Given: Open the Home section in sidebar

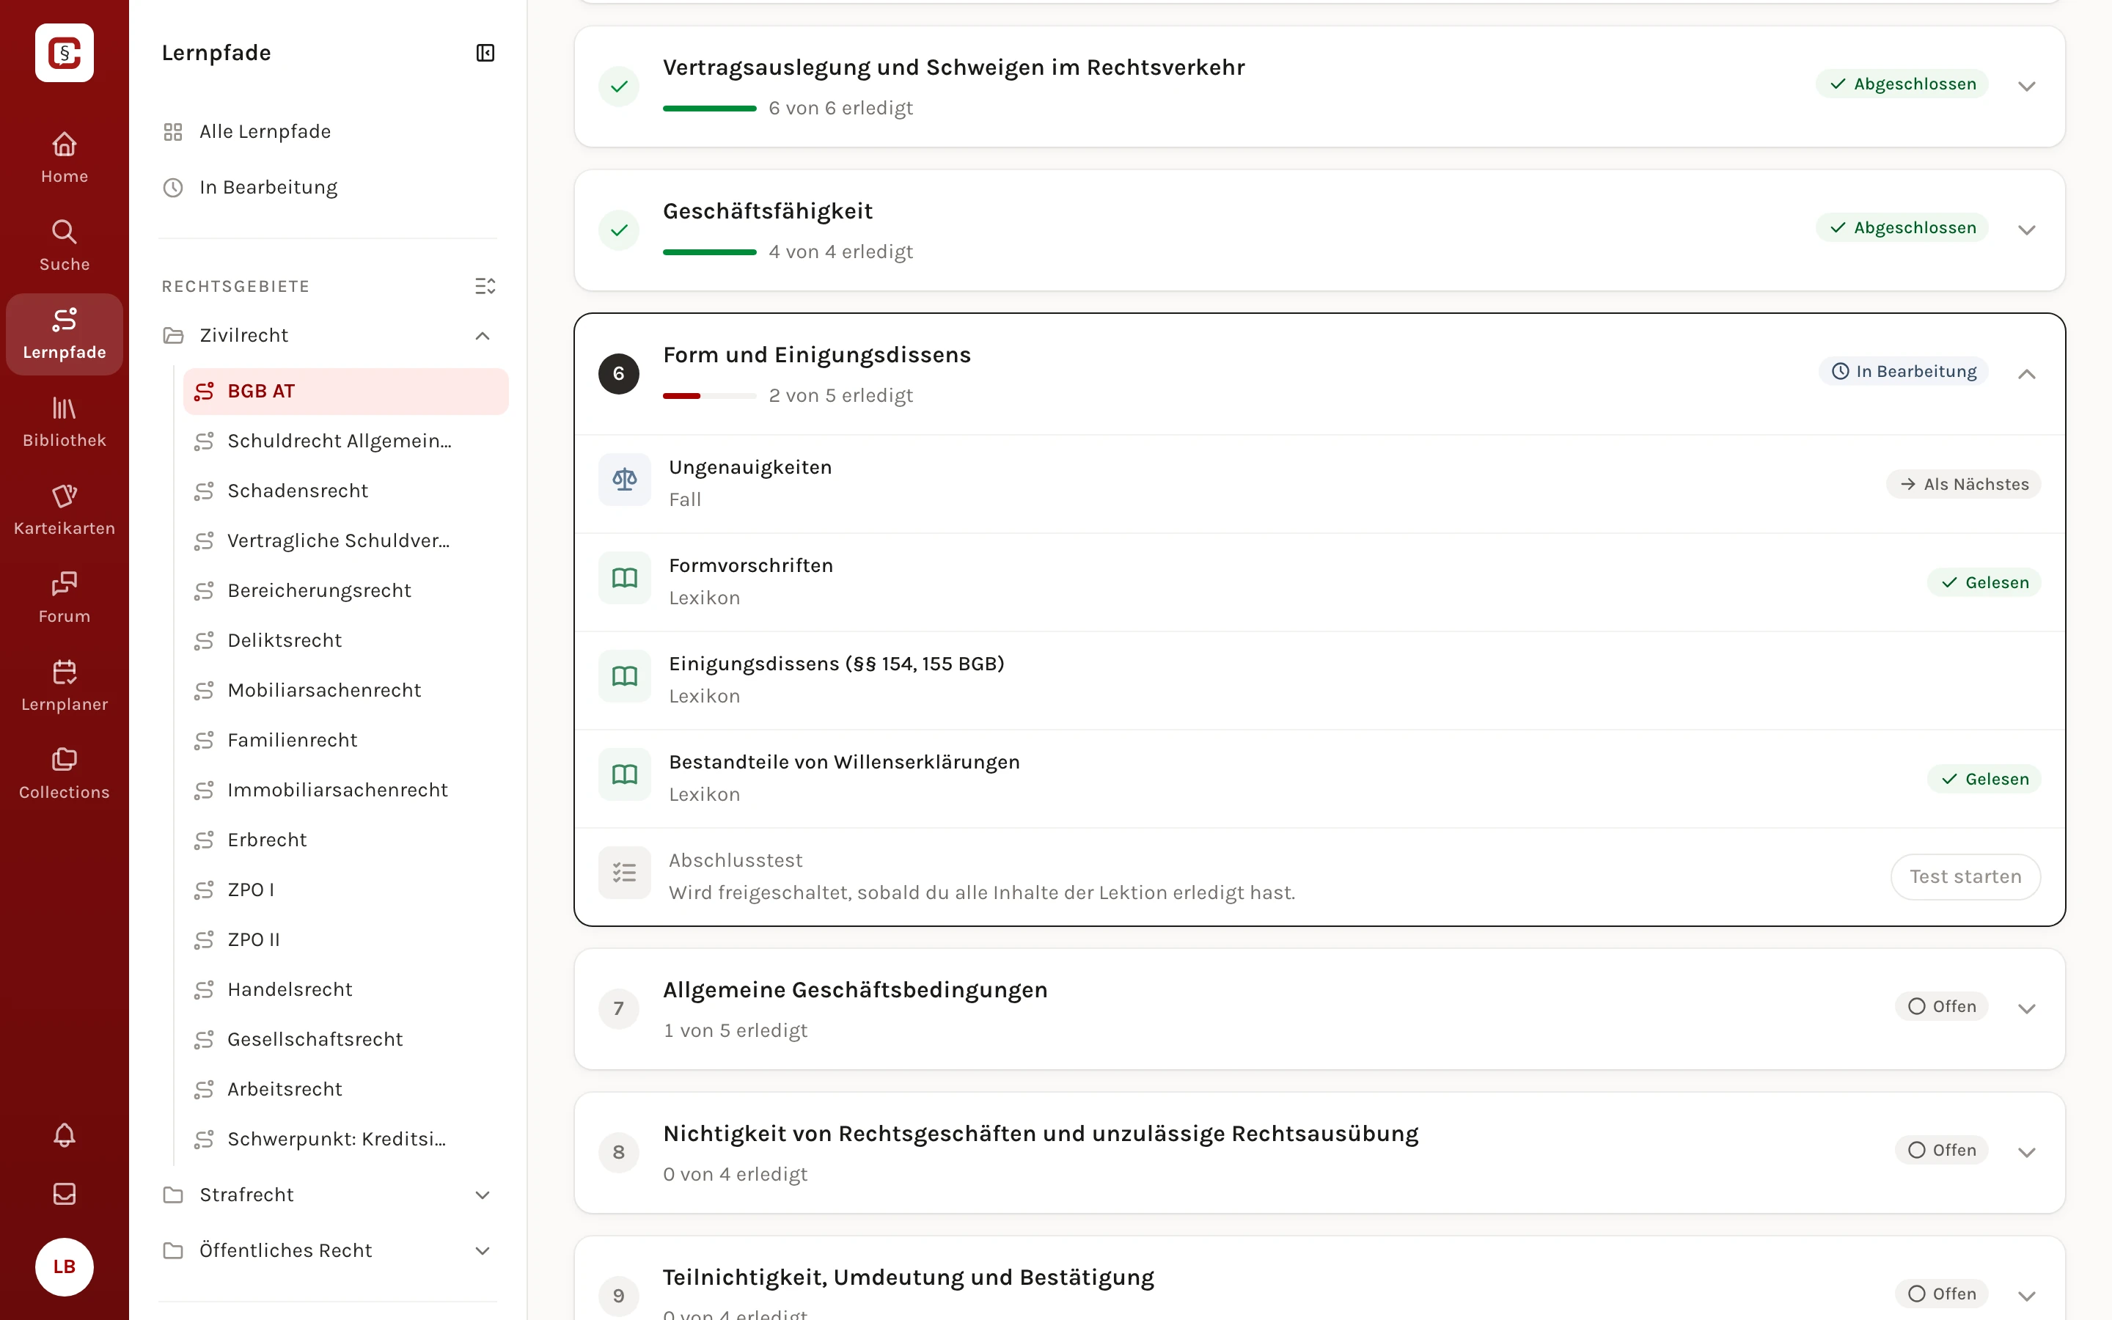Looking at the screenshot, I should [x=64, y=157].
